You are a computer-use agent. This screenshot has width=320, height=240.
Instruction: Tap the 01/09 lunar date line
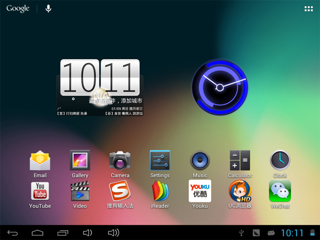coord(127,109)
